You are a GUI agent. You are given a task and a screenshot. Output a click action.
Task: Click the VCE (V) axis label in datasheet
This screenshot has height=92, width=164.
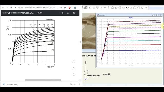[x=50, y=67]
